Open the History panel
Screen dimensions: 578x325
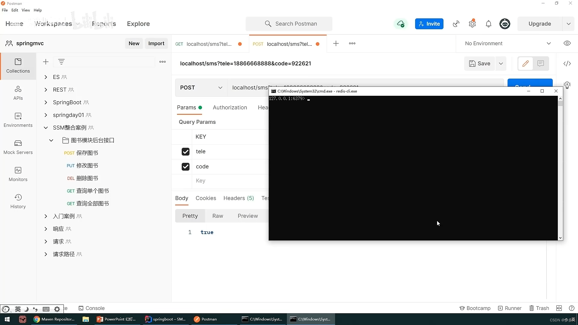[x=18, y=201]
